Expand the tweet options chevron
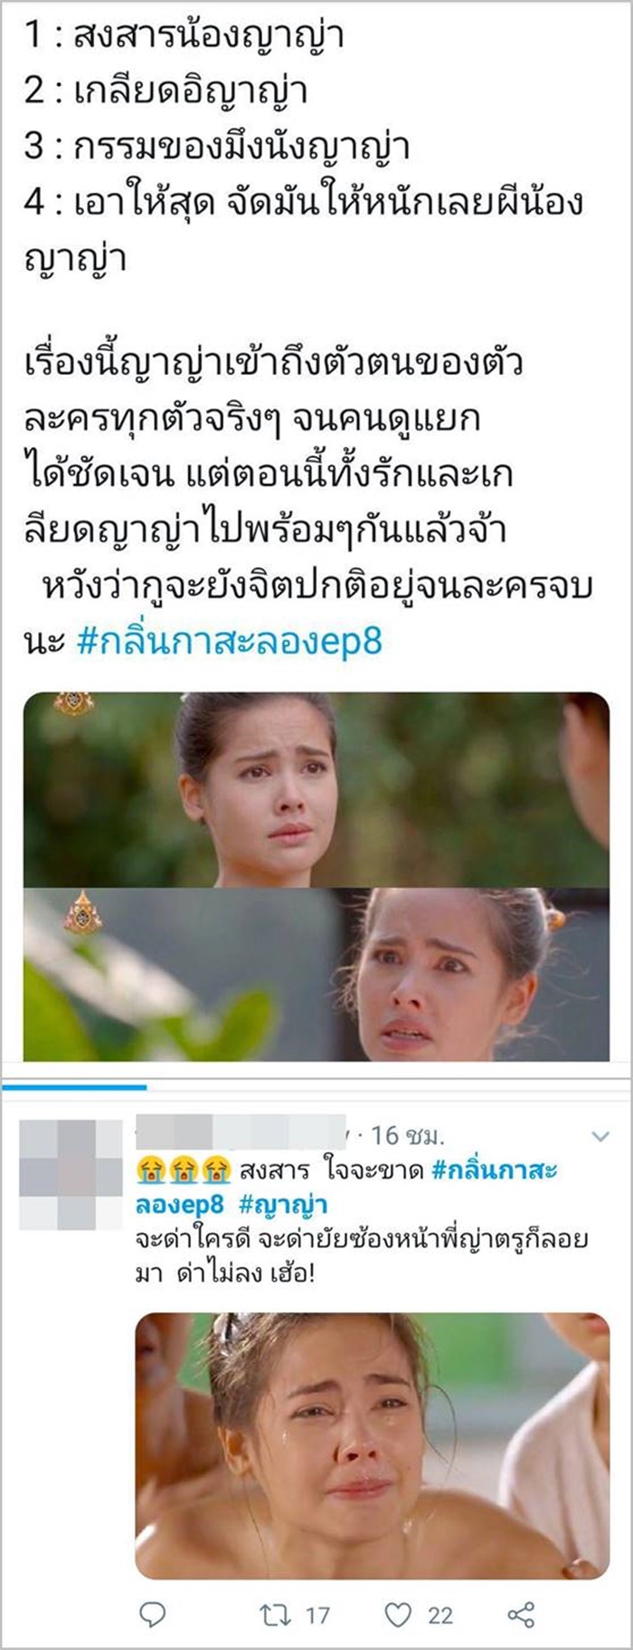Viewport: 633px width, 1650px height. tap(600, 1135)
